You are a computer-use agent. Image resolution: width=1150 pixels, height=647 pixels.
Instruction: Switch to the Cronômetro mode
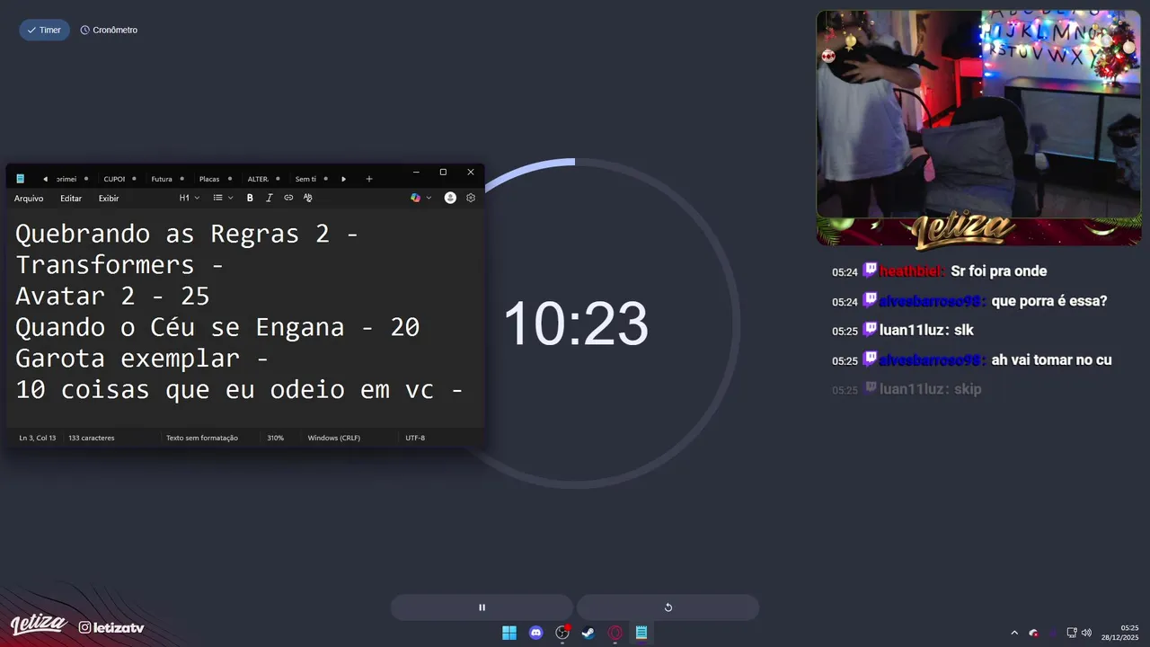[109, 30]
